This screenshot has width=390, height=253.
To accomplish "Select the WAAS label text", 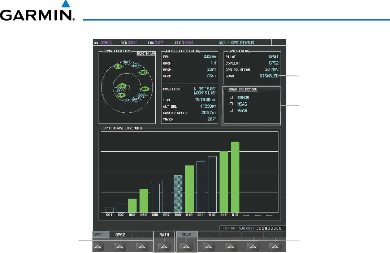I will pos(242,111).
